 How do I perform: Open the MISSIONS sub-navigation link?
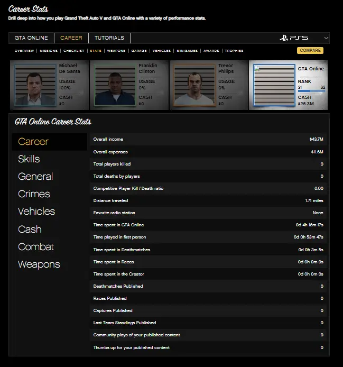point(49,51)
